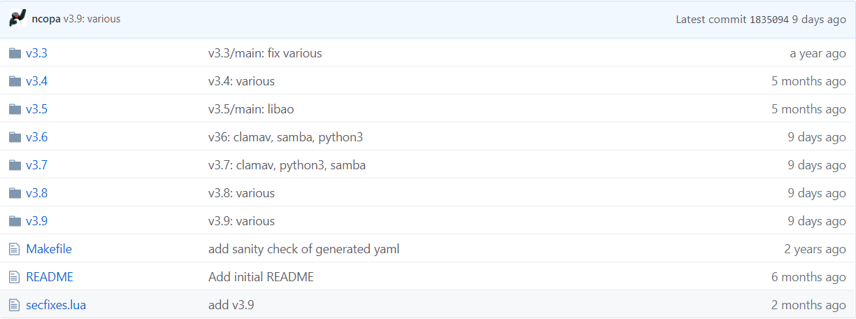Click the folder icon beside v3.3
Screen dimensions: 856x319
pyautogui.click(x=15, y=53)
